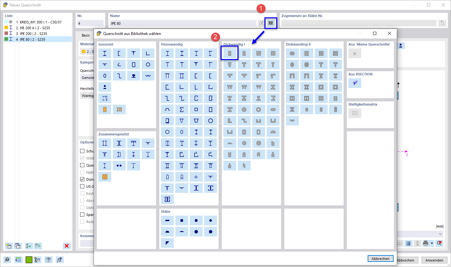This screenshot has height=267, width=451.
Task: Open the help speech-bubble icon at bottom left
Action: [x=7, y=260]
